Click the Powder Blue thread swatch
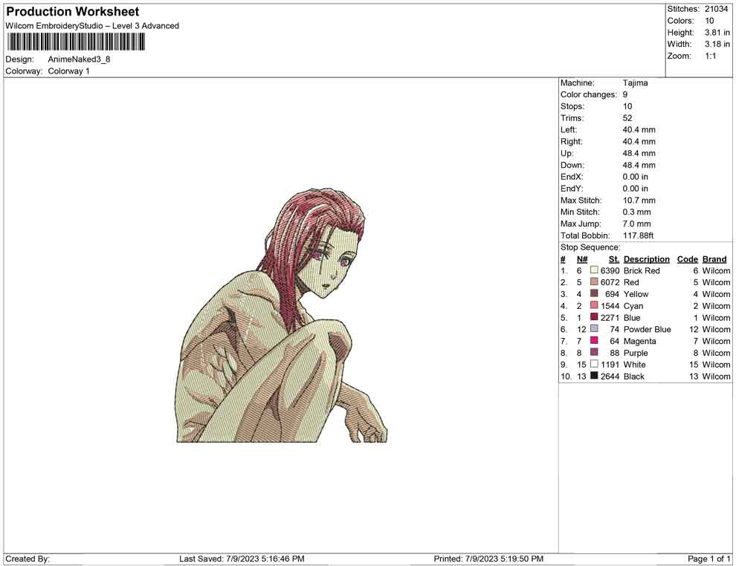The image size is (736, 566). click(x=594, y=329)
